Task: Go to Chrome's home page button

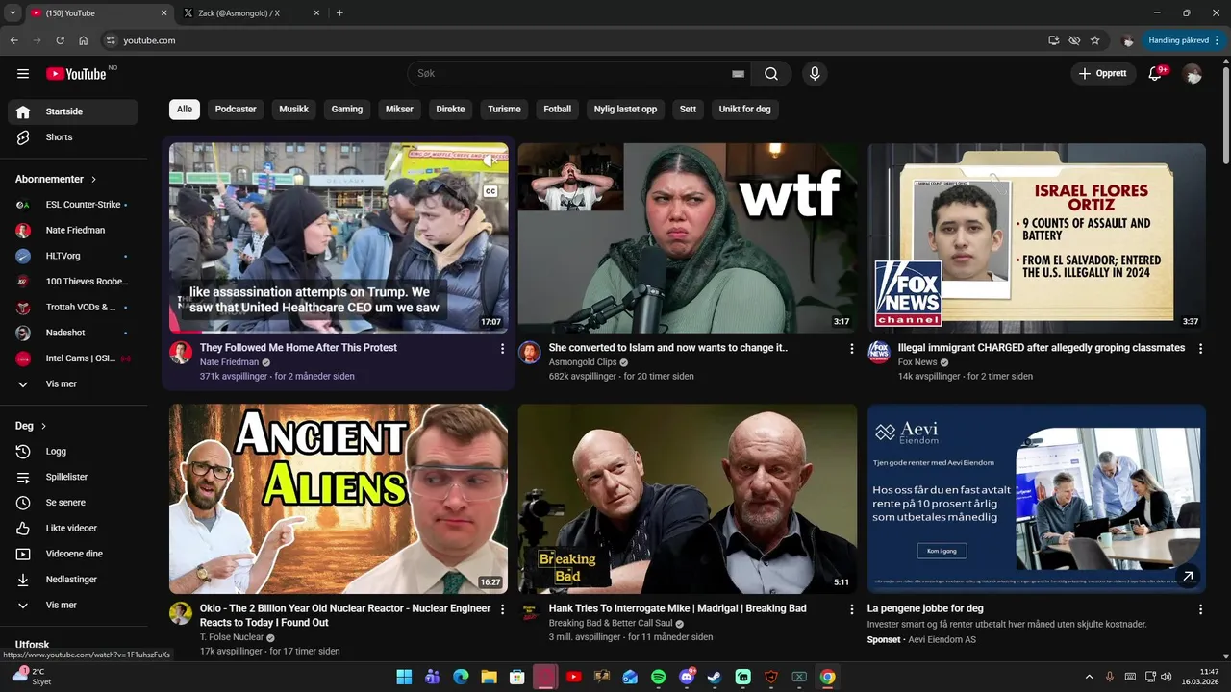Action: (x=84, y=40)
